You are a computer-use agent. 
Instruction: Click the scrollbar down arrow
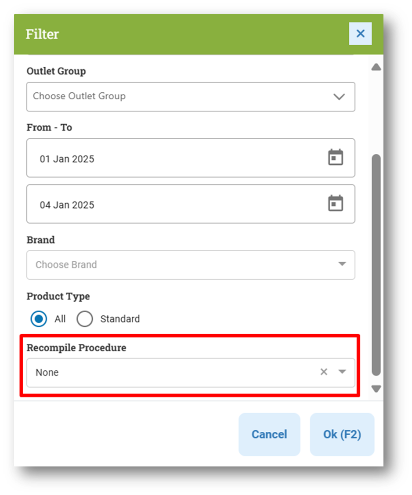[x=376, y=389]
